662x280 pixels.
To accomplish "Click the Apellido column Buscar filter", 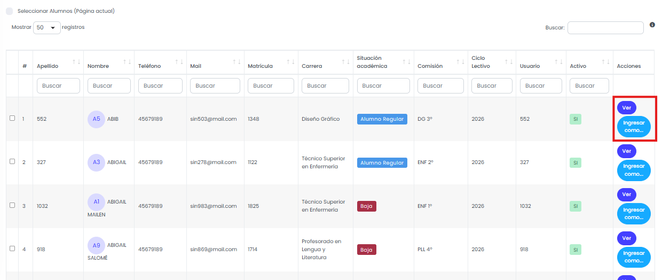I will point(58,85).
